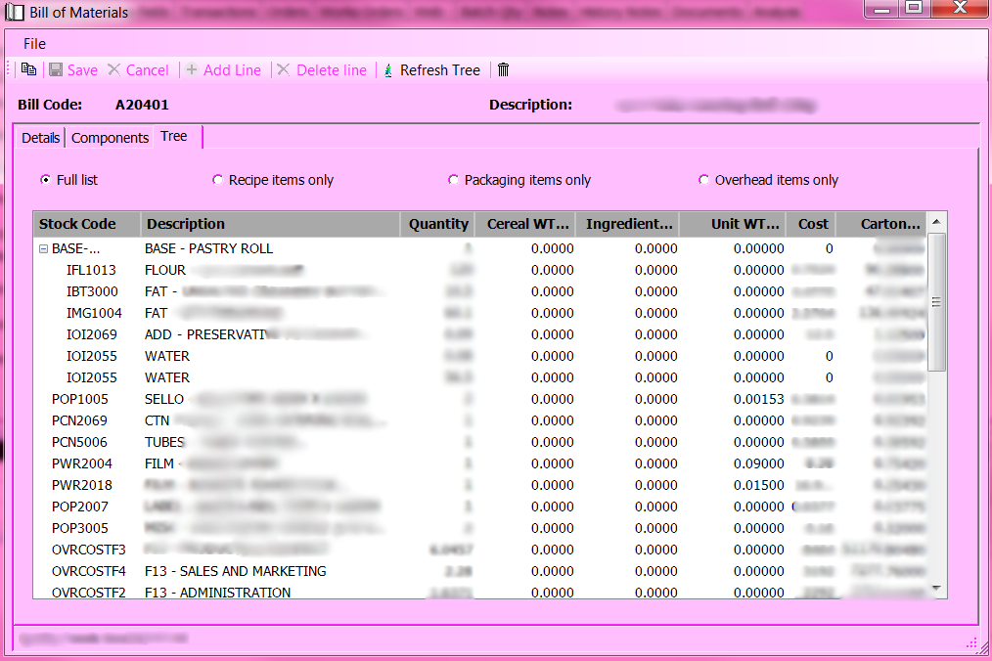992x661 pixels.
Task: Click the scroll up arrow of the list
Action: click(x=936, y=222)
